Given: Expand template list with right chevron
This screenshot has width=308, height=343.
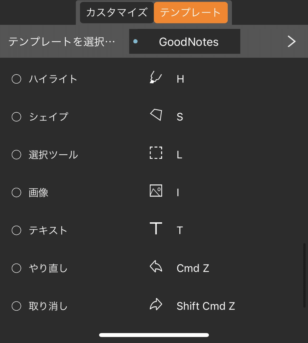Looking at the screenshot, I should (292, 42).
